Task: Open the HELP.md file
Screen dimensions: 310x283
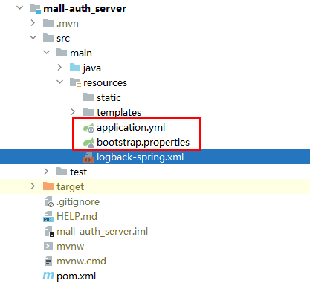Action: [77, 217]
